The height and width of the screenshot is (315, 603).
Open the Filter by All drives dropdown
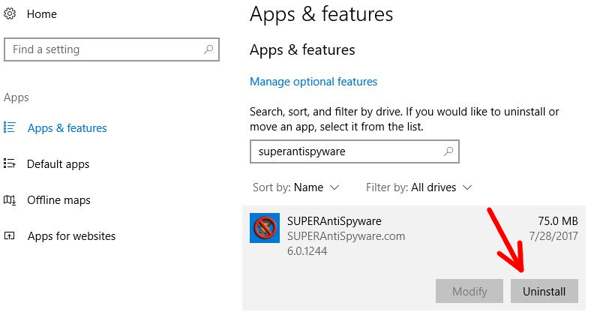point(418,187)
